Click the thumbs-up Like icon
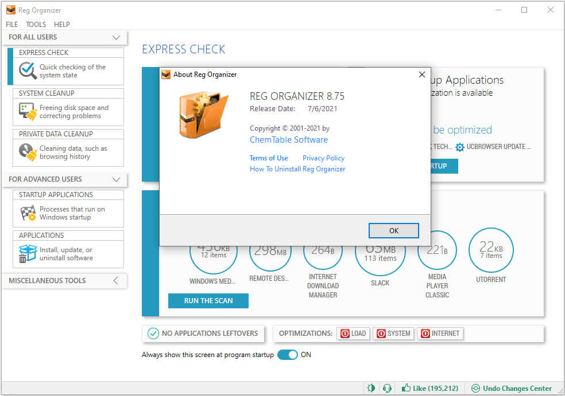The image size is (565, 396). tap(406, 388)
